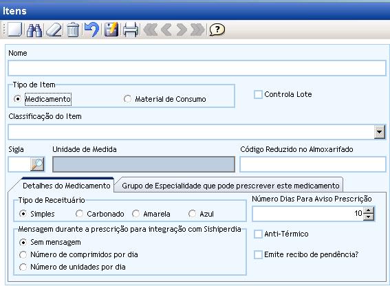This screenshot has height=286, width=390.
Task: Increase Número Dias Para Aviso with up arrow
Action: click(369, 210)
